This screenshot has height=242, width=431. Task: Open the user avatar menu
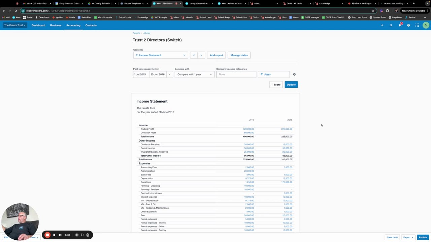(x=426, y=25)
